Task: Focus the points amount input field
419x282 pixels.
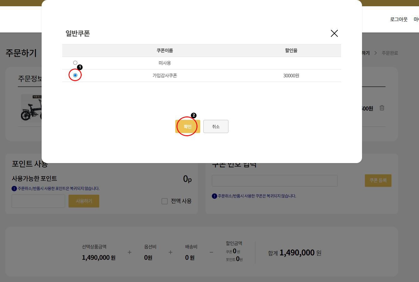Action: click(x=38, y=201)
